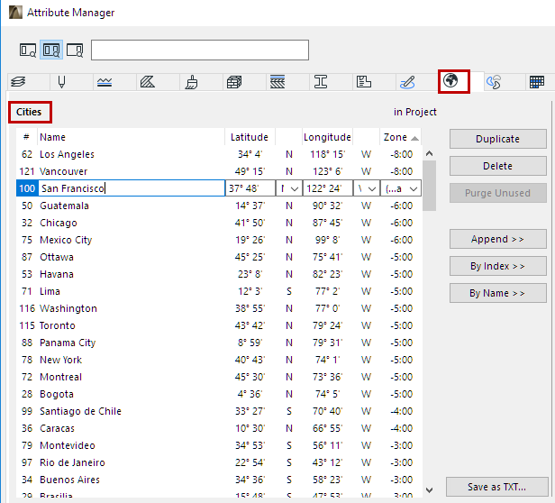
Task: Click the search text field
Action: point(200,50)
